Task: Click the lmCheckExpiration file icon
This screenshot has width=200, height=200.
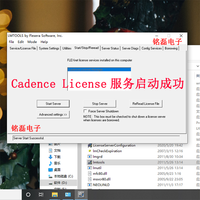Action: [x=90, y=151]
